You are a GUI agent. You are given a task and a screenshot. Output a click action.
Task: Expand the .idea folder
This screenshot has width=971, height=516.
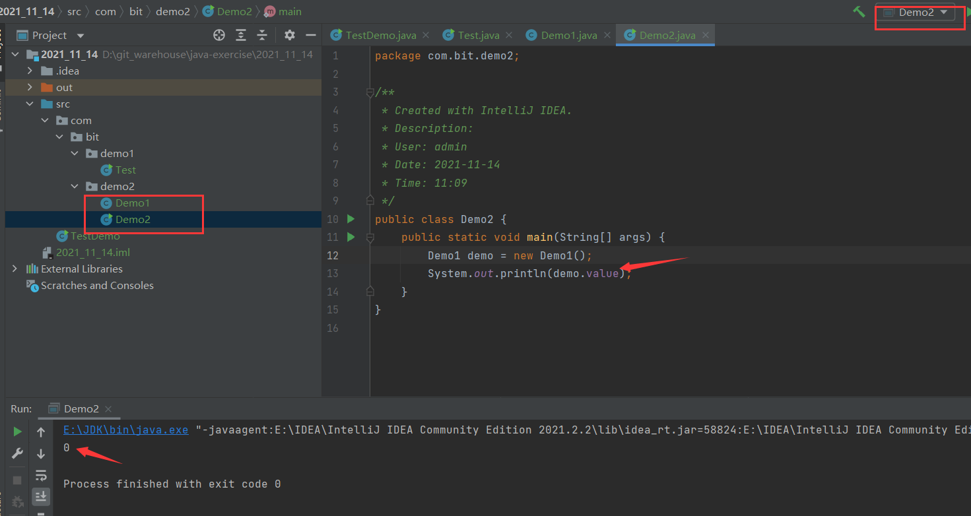click(30, 71)
